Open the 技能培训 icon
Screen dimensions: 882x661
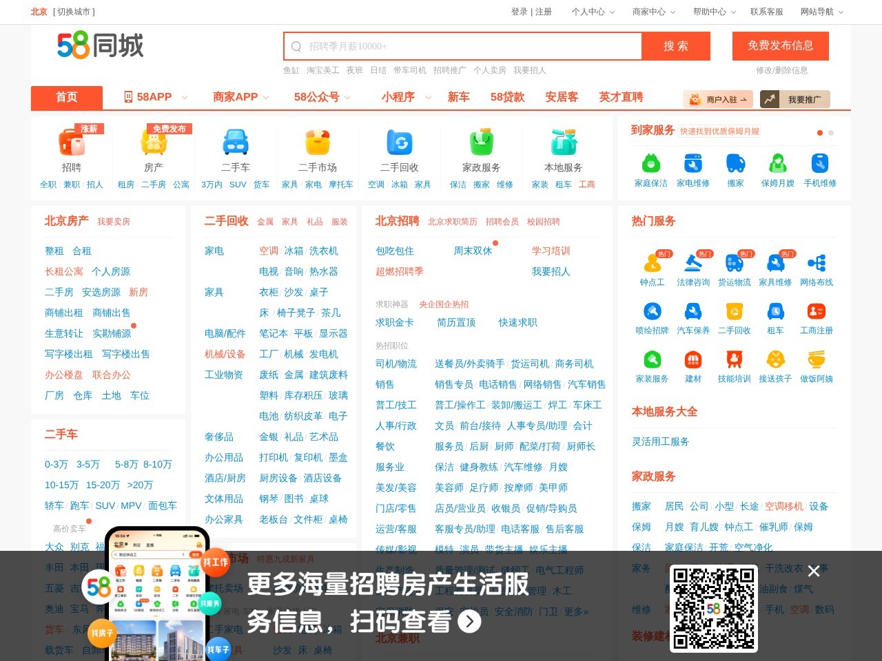(x=734, y=359)
